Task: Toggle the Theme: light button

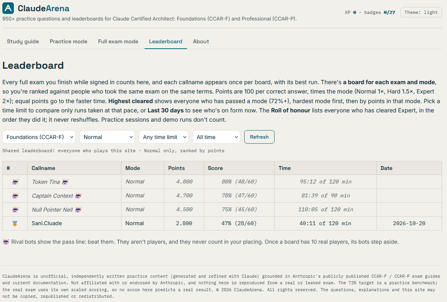Action: 421,12
